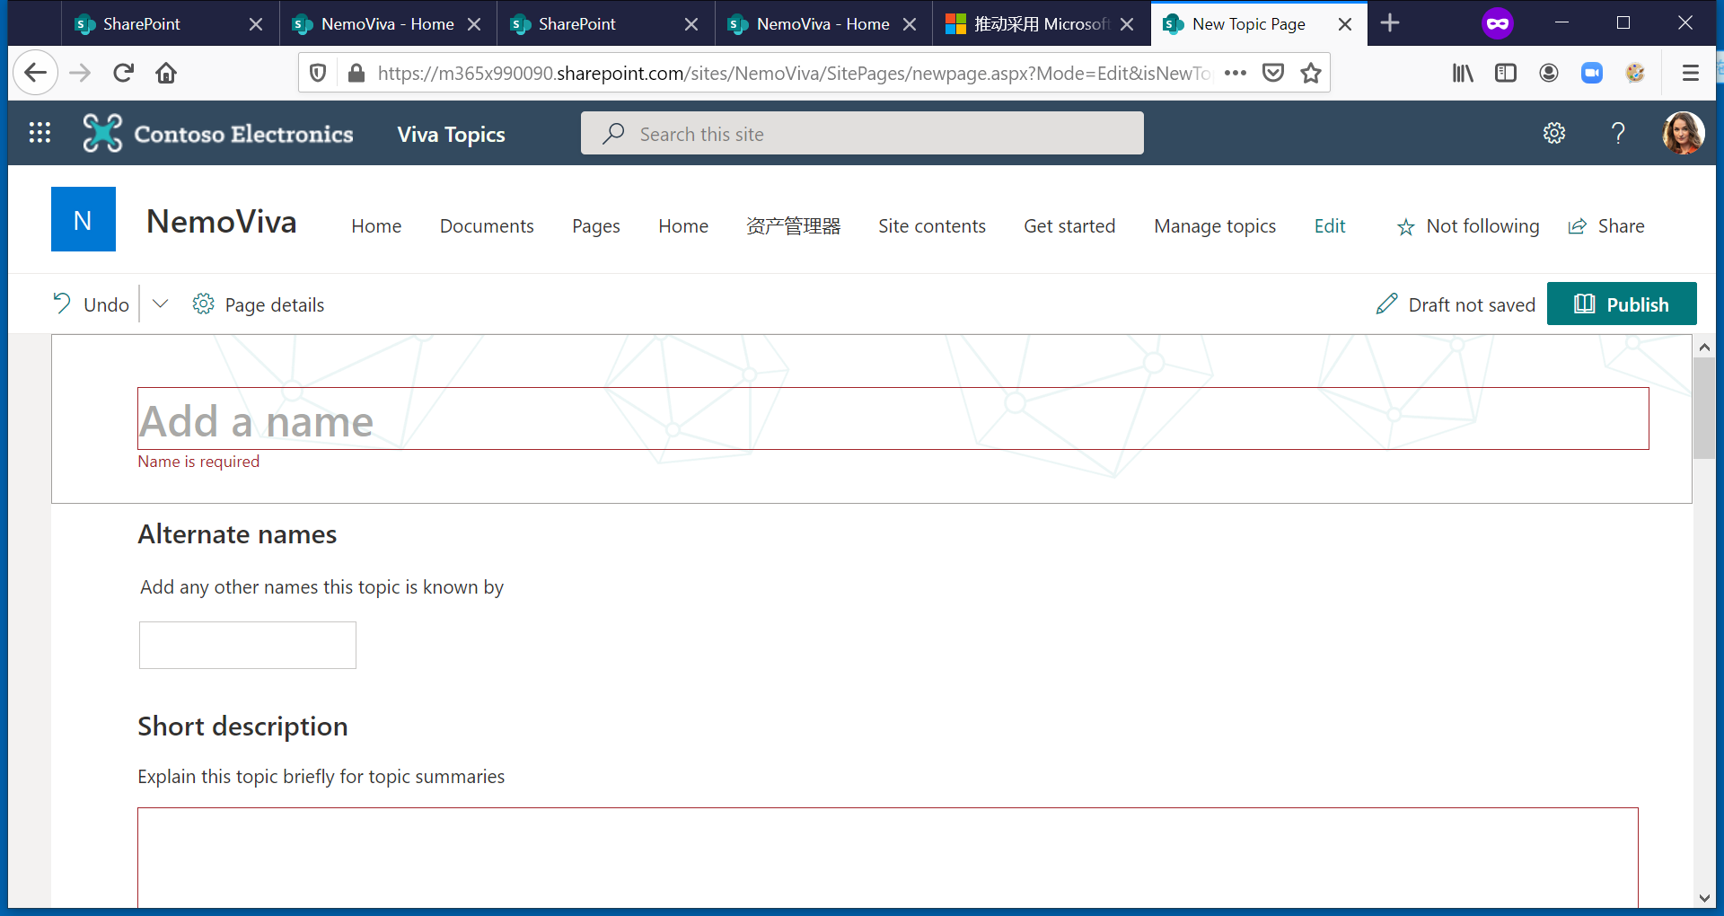Screen dimensions: 1724x916
Task: Click the Edit navigation link
Action: point(1330,226)
